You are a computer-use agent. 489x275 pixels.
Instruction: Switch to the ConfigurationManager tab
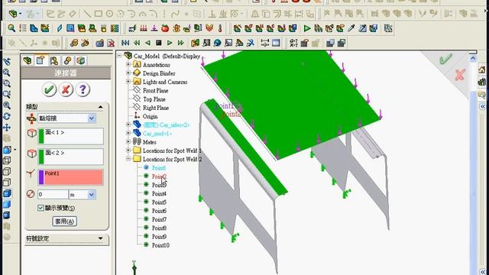[54, 60]
